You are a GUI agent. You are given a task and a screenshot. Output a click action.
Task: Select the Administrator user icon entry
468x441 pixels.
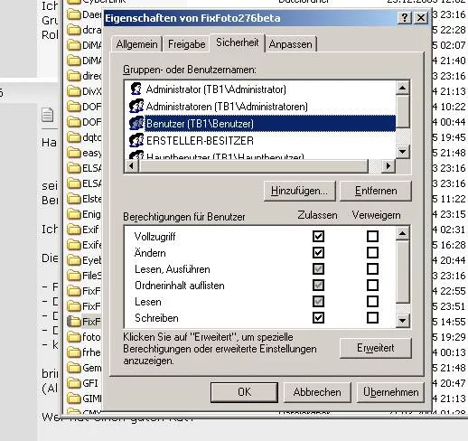[x=136, y=89]
